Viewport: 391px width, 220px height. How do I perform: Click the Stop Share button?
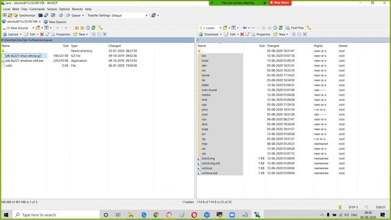[x=280, y=2]
